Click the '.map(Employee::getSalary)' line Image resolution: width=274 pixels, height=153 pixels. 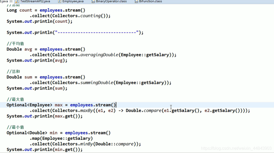(x=61, y=138)
